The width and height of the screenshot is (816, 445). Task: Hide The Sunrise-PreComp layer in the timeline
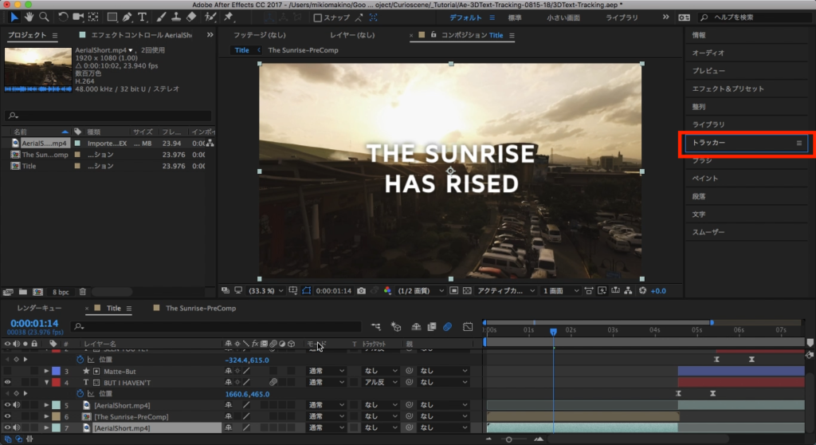tap(8, 417)
